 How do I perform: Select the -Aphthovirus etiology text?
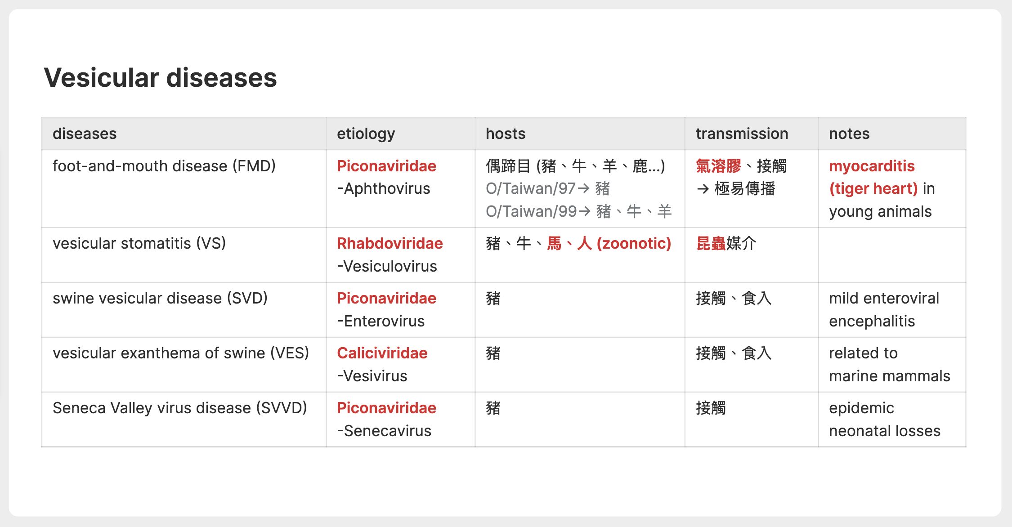tap(383, 188)
